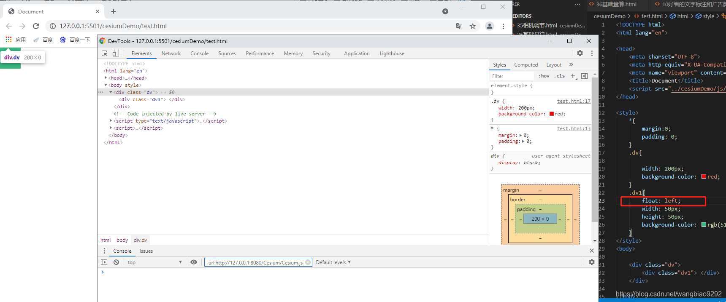Open the Chrome profile avatar
Viewport: 726px width, 302px height.
490,26
